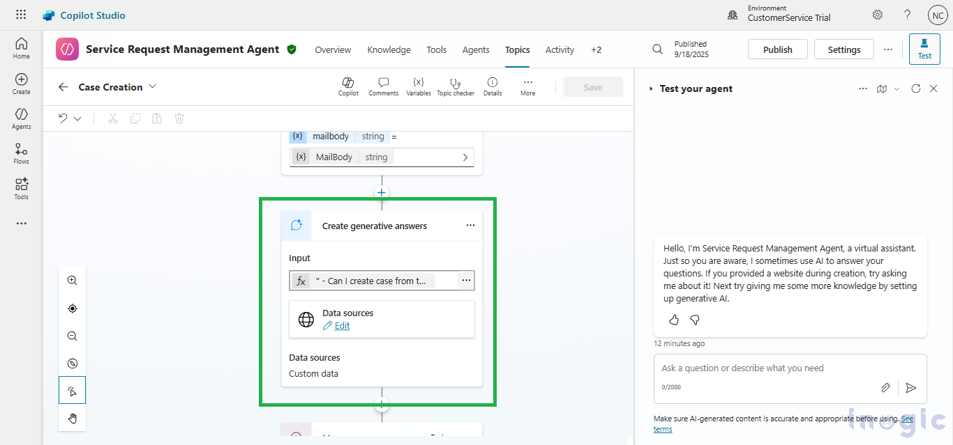Click the thumbs down feedback icon

tap(694, 320)
